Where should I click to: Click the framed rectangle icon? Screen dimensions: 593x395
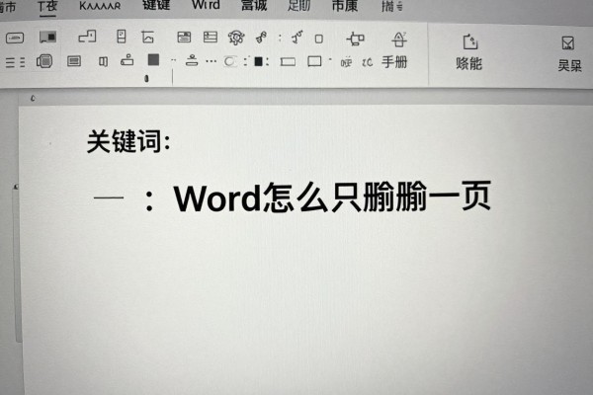click(x=74, y=61)
